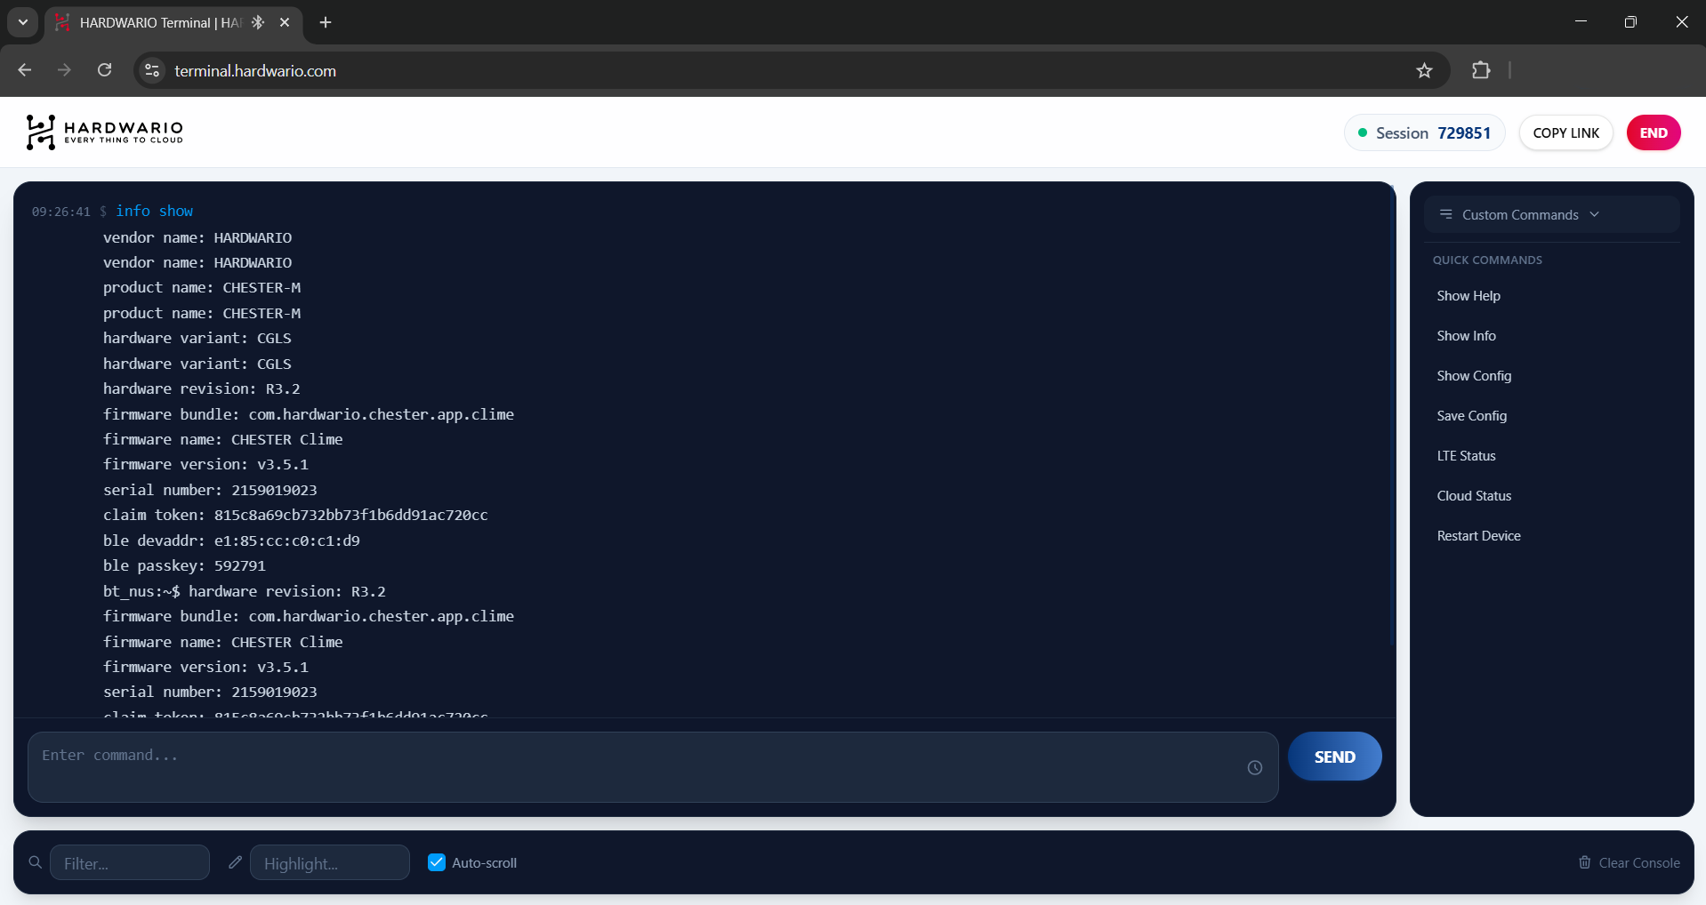This screenshot has height=905, width=1706.
Task: Bookmark this page with star icon
Action: [x=1424, y=70]
